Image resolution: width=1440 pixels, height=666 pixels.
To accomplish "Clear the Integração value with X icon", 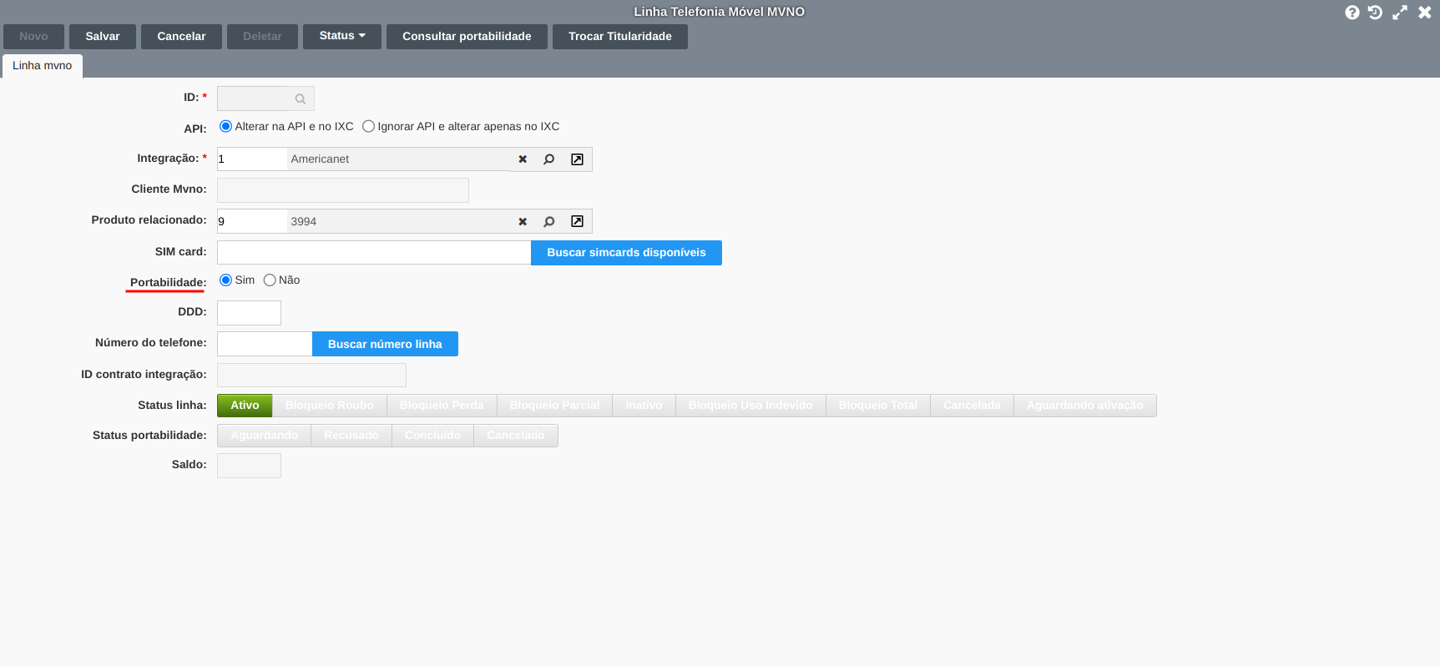I will pyautogui.click(x=523, y=159).
